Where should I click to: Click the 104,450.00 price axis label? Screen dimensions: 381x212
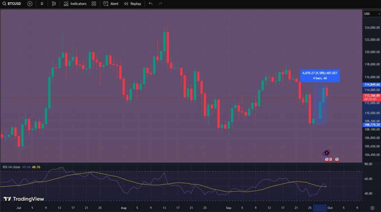coord(372,155)
